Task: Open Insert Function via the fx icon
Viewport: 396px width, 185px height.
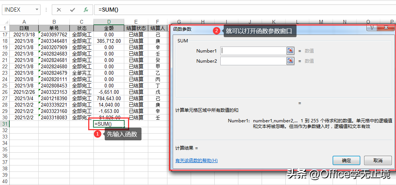Action: pos(86,10)
